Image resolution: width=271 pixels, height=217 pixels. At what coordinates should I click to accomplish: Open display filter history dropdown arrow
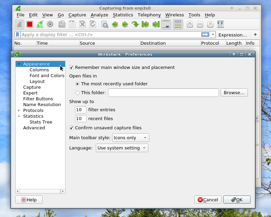(x=213, y=34)
